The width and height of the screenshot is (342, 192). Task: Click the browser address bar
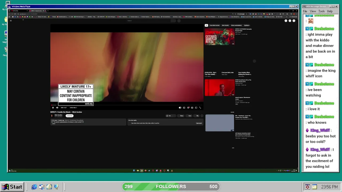123,14
